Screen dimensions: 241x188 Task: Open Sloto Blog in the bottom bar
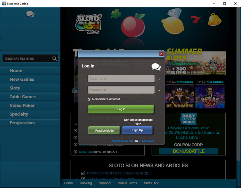(152, 183)
